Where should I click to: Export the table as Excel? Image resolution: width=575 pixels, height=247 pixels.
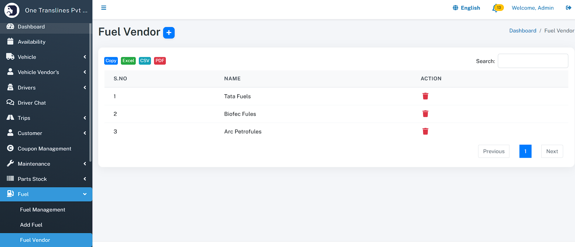point(128,61)
